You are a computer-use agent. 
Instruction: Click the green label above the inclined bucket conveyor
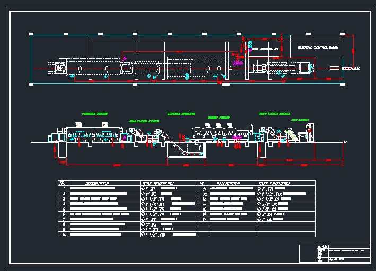point(144,121)
